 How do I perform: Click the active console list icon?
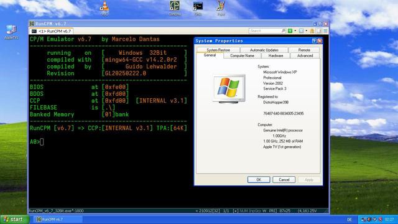point(301,31)
